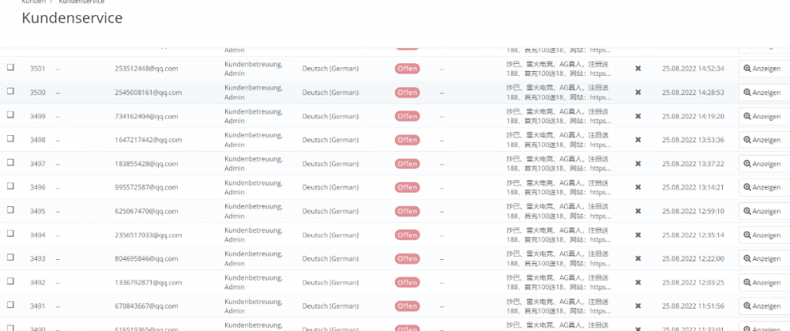Click magnifier icon in row 3494's Anzeigen button
Viewport: 790px width, 331px height.
(x=747, y=235)
